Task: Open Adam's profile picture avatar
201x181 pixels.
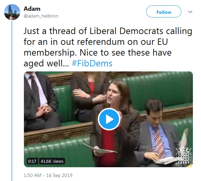Action: [12, 12]
